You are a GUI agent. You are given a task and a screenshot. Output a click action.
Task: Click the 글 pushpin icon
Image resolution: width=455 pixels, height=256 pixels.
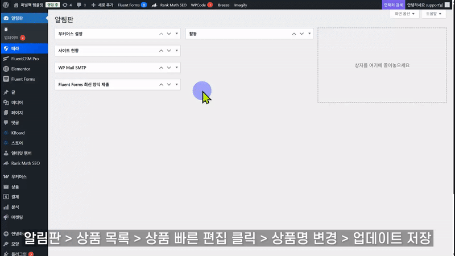point(6,92)
